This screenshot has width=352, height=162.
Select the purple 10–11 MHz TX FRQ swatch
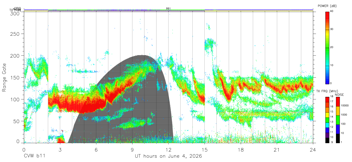[327, 135]
